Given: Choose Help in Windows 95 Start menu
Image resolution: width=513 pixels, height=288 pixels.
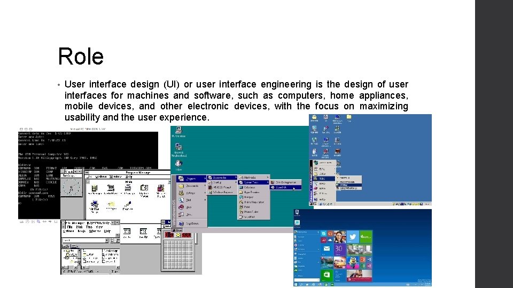Looking at the screenshot, I should (191, 207).
